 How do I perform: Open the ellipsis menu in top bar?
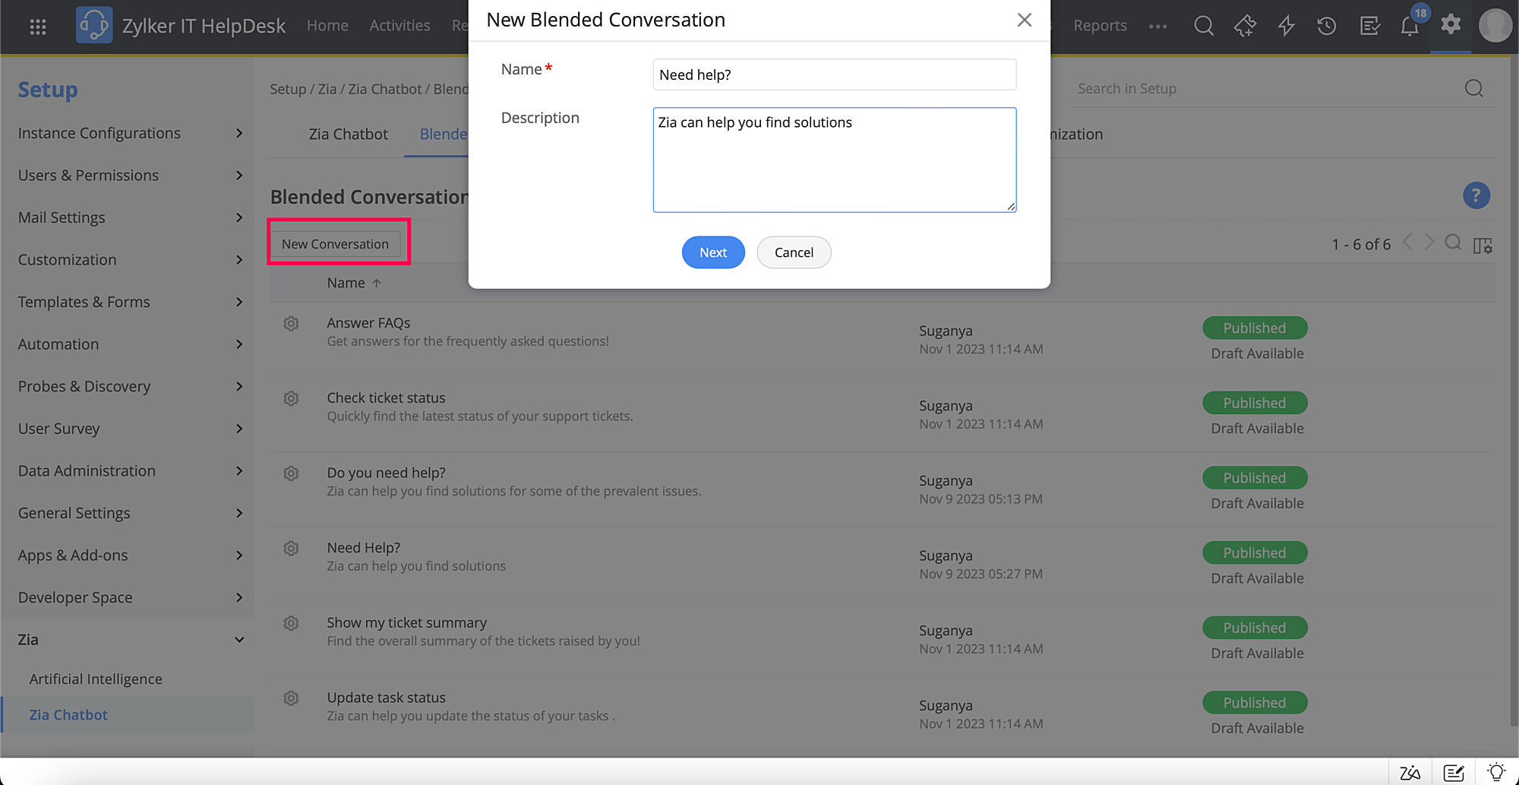pyautogui.click(x=1157, y=25)
